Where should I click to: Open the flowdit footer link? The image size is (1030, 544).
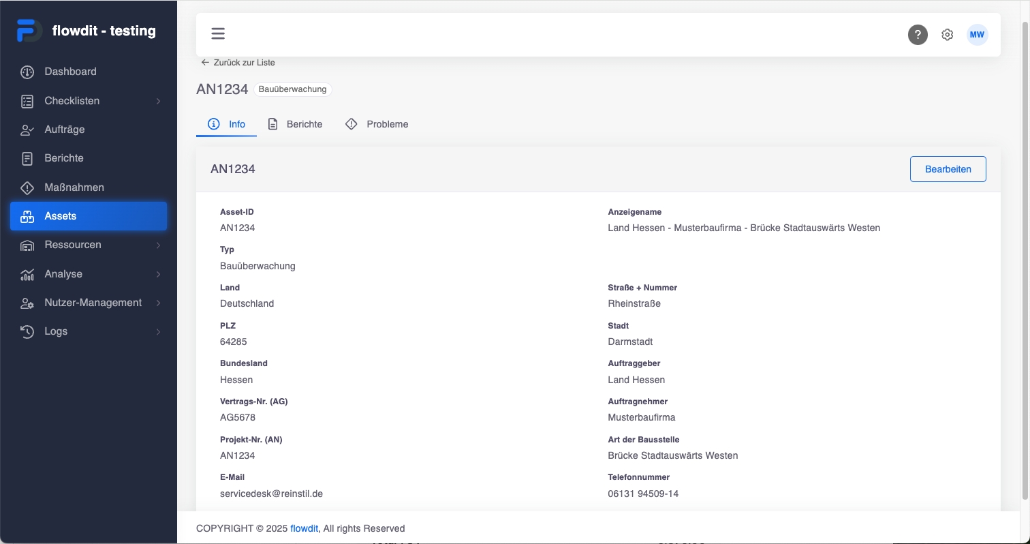[x=304, y=528]
